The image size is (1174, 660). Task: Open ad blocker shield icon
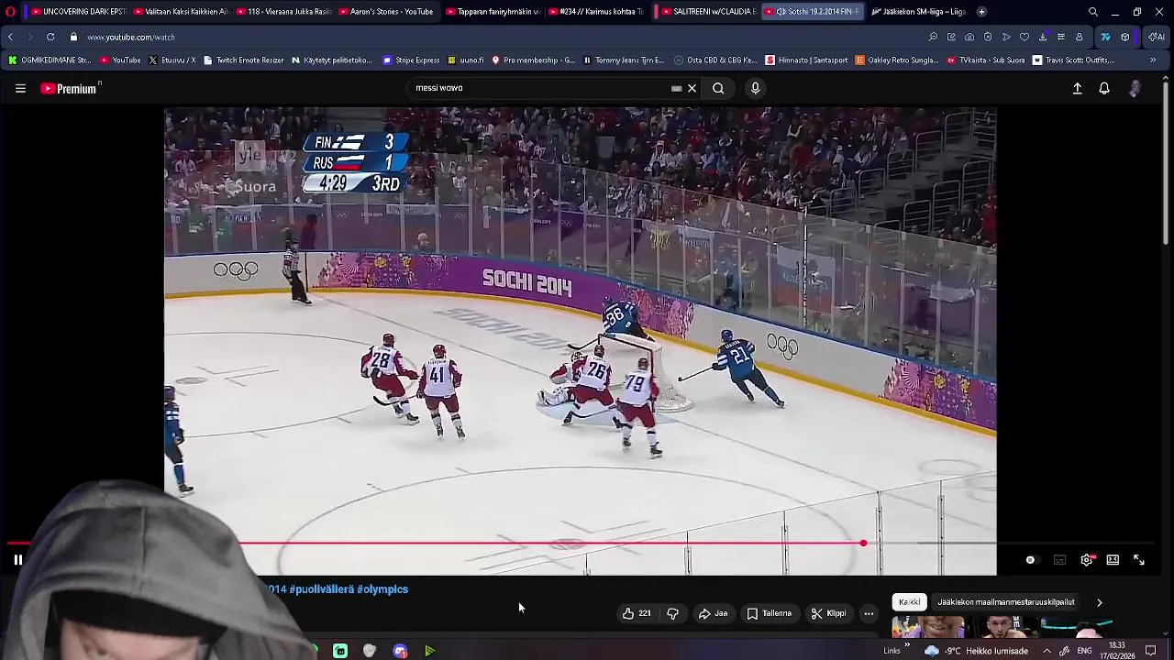pyautogui.click(x=988, y=37)
